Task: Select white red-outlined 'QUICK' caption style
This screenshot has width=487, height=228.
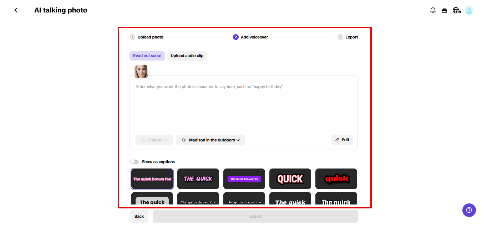Action: pos(290,179)
